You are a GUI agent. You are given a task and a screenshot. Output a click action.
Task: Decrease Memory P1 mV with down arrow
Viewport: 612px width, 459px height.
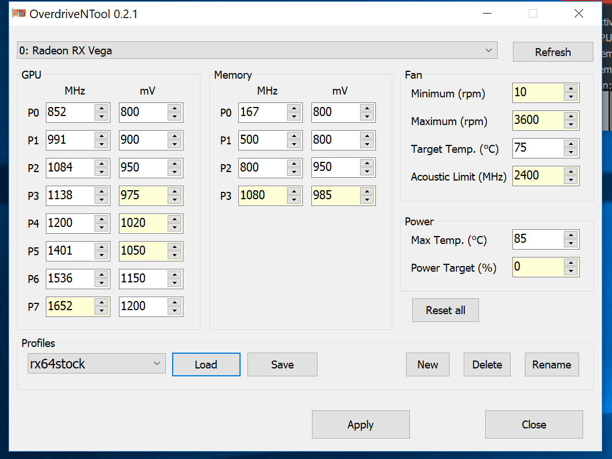pos(367,144)
